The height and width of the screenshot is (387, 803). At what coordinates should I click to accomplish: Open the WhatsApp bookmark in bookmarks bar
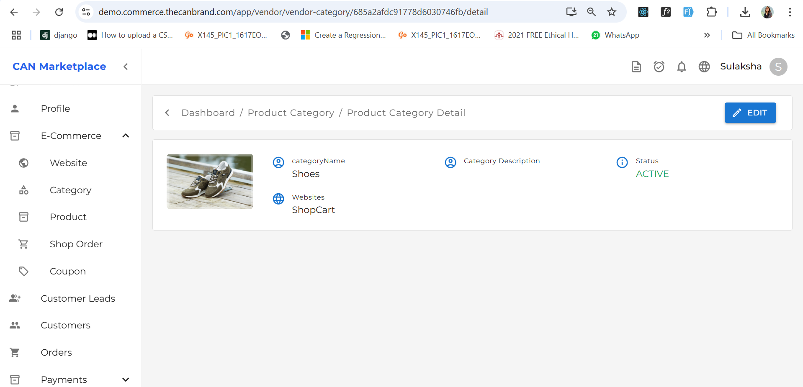click(x=615, y=35)
